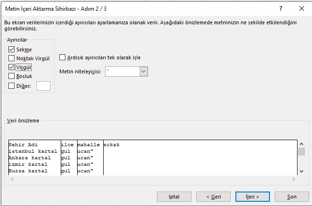Close the Metin İçeri Aktarma Sihirbazı dialog
This screenshot has height=206, width=312.
pos(301,8)
